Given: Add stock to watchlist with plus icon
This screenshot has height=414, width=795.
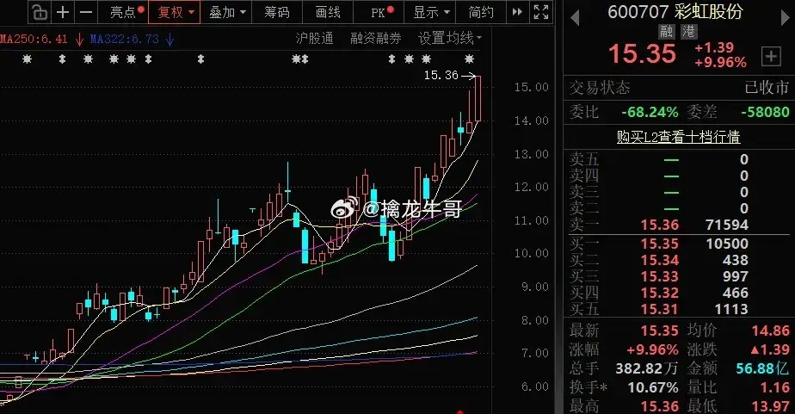Looking at the screenshot, I should (771, 56).
